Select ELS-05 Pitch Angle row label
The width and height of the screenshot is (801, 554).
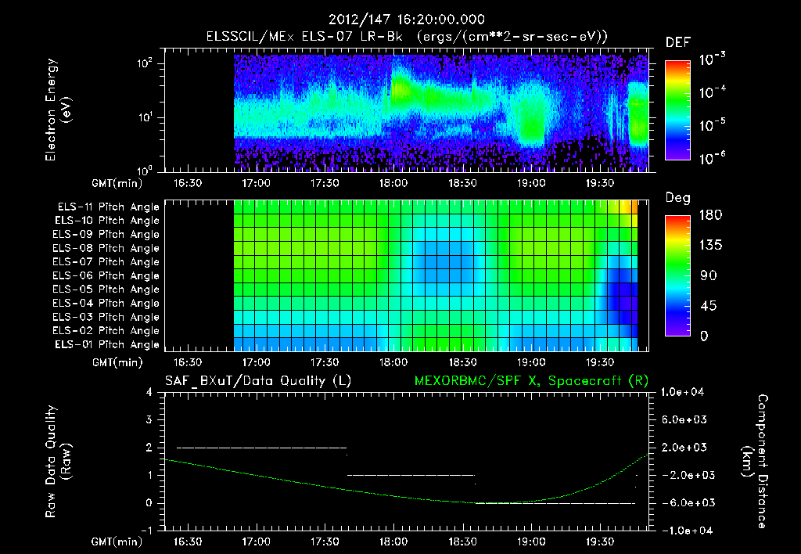[106, 290]
